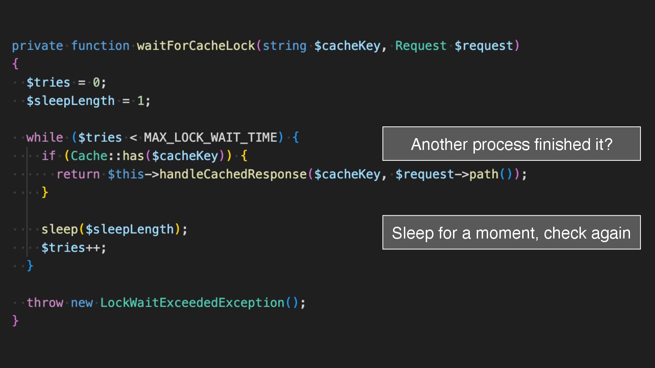Image resolution: width=655 pixels, height=368 pixels.
Task: Click the "function" keyword in the signature
Action: [x=100, y=46]
